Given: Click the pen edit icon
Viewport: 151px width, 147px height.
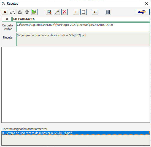Looking at the screenshot, I should pyautogui.click(x=57, y=12).
